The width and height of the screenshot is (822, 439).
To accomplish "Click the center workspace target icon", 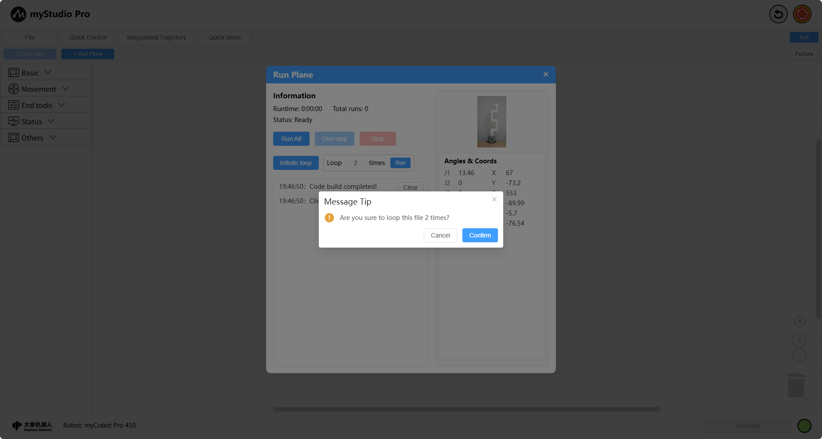I will coord(799,321).
